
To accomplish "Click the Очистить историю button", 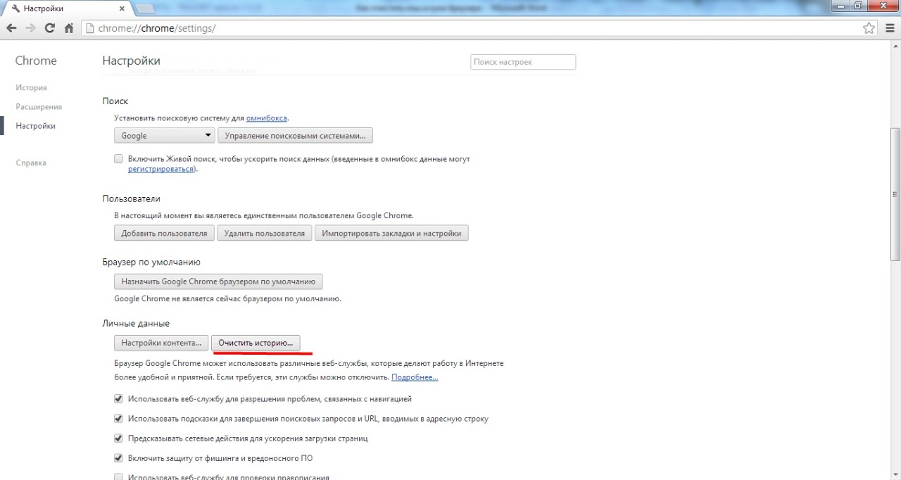I will pos(256,343).
